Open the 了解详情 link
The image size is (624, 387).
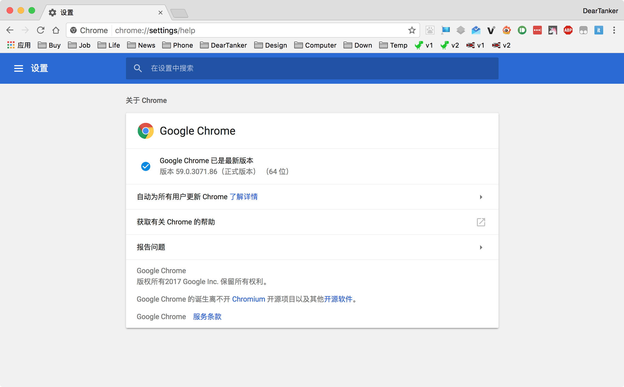[244, 197]
